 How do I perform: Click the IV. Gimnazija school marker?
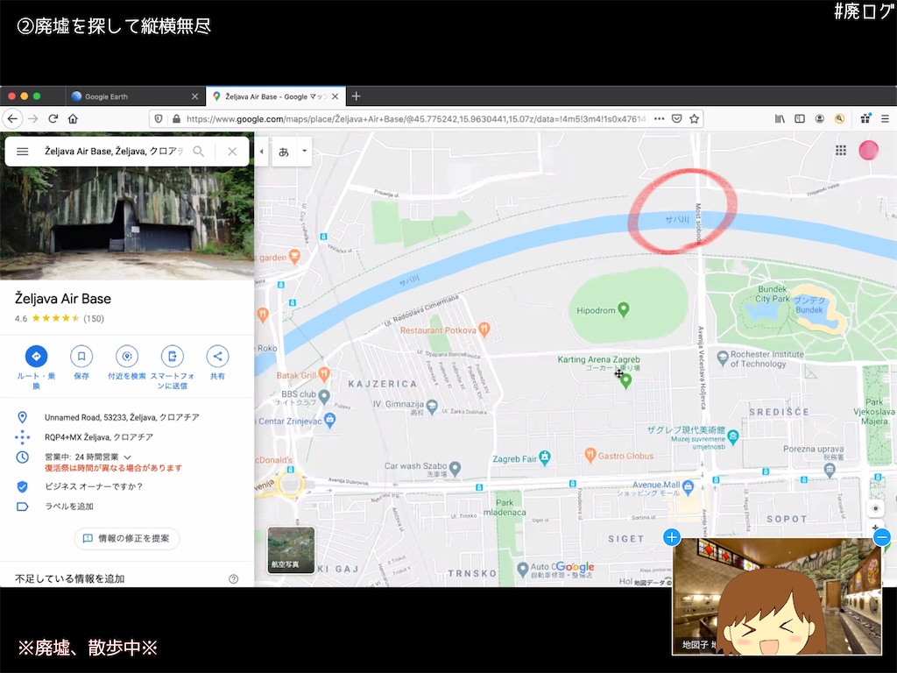(432, 407)
